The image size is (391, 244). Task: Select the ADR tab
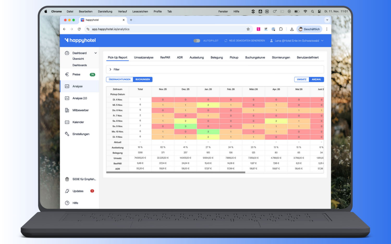(180, 58)
